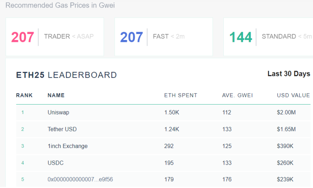Open the Tether USD leaderboard entry
313x188 pixels.
[x=62, y=129]
